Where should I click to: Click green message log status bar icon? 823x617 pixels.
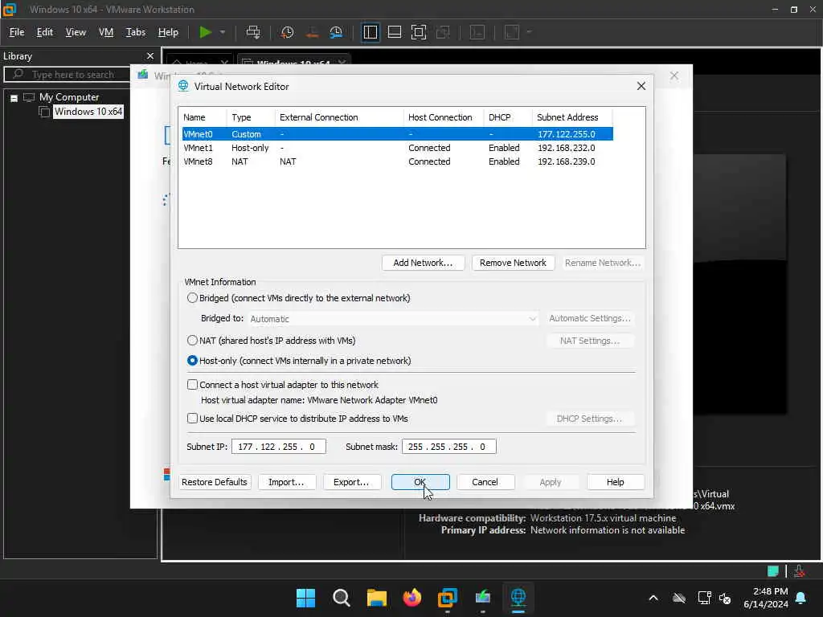[772, 571]
